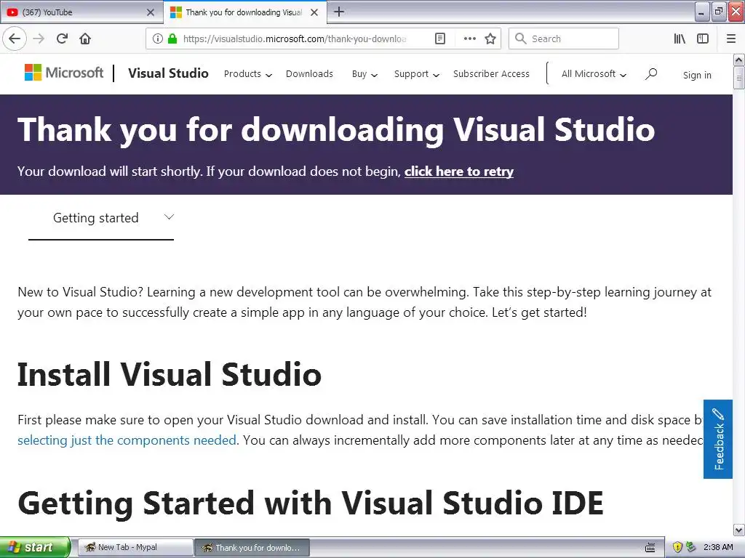
Task: Click the forward navigation arrow
Action: pyautogui.click(x=39, y=39)
